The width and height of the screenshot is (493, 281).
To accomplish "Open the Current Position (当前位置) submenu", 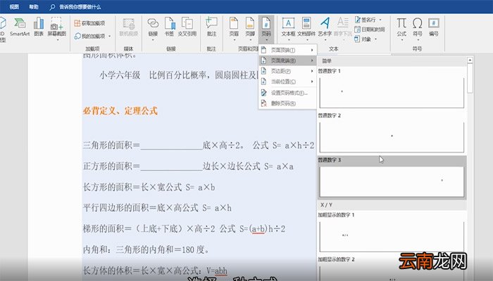I will click(287, 81).
